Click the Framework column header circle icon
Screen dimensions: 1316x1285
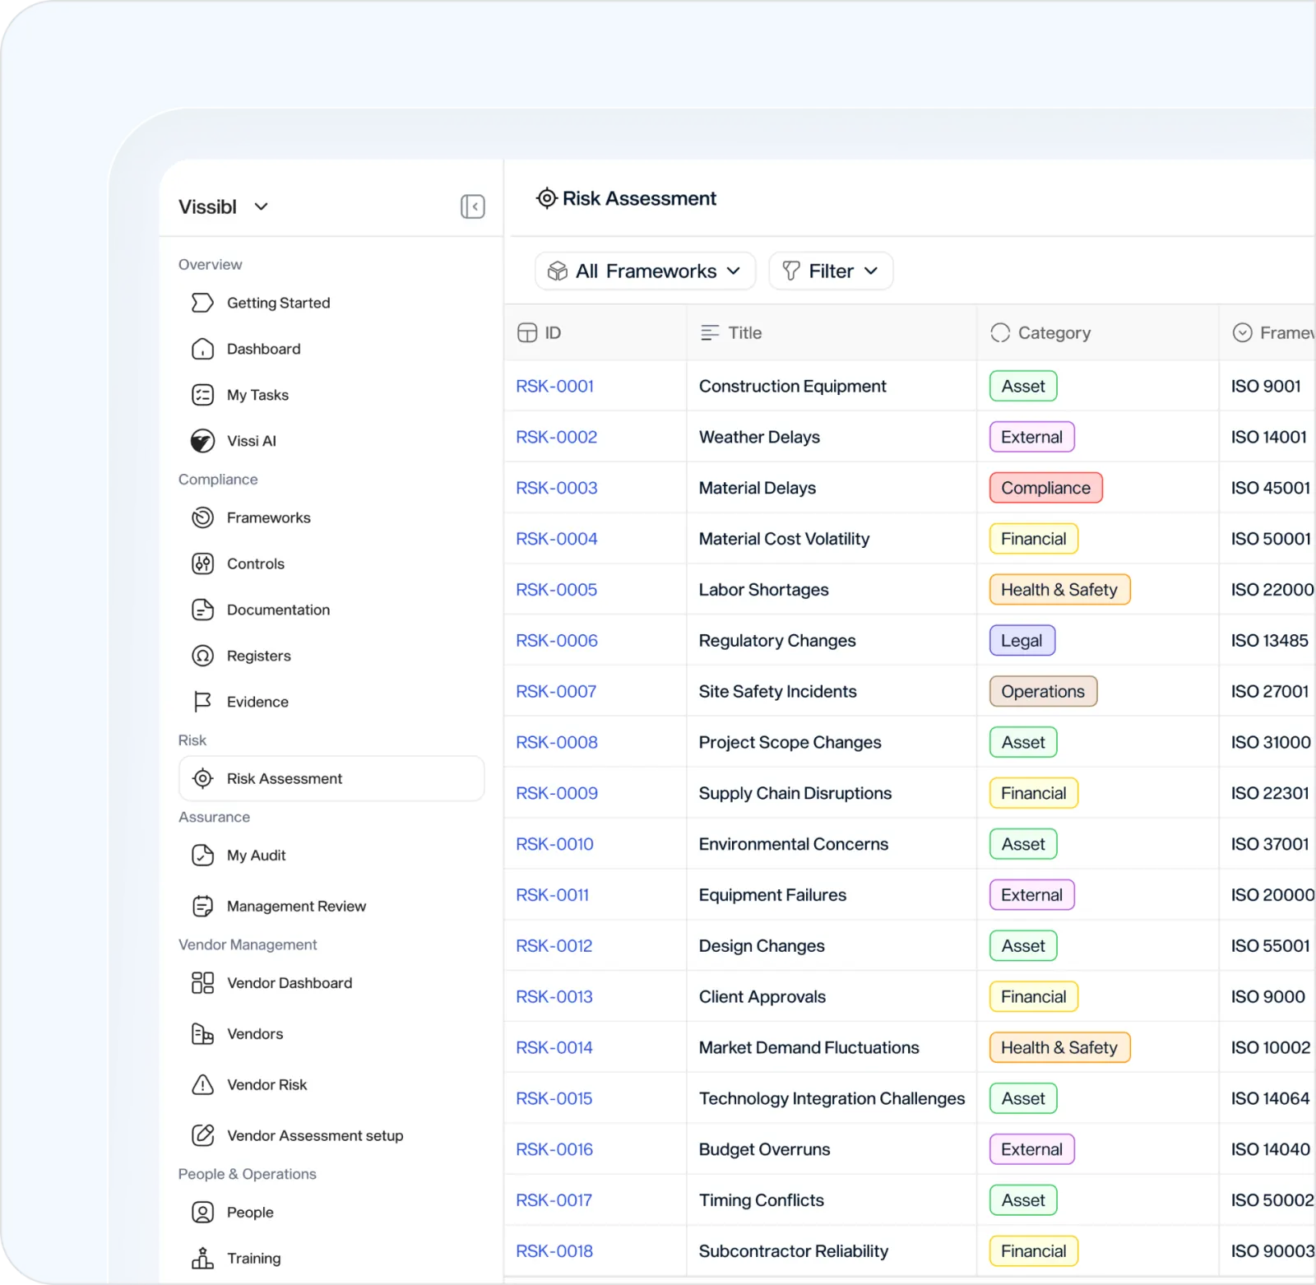tap(1242, 332)
